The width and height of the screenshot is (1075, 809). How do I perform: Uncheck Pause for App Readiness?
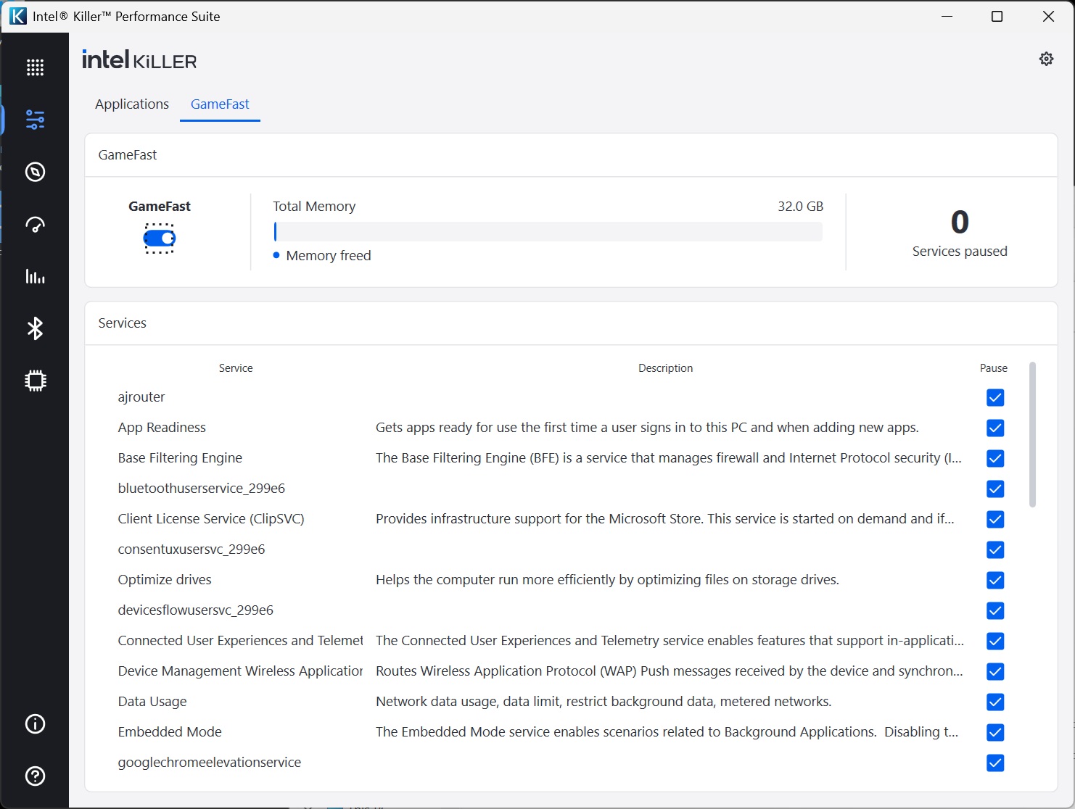click(995, 428)
